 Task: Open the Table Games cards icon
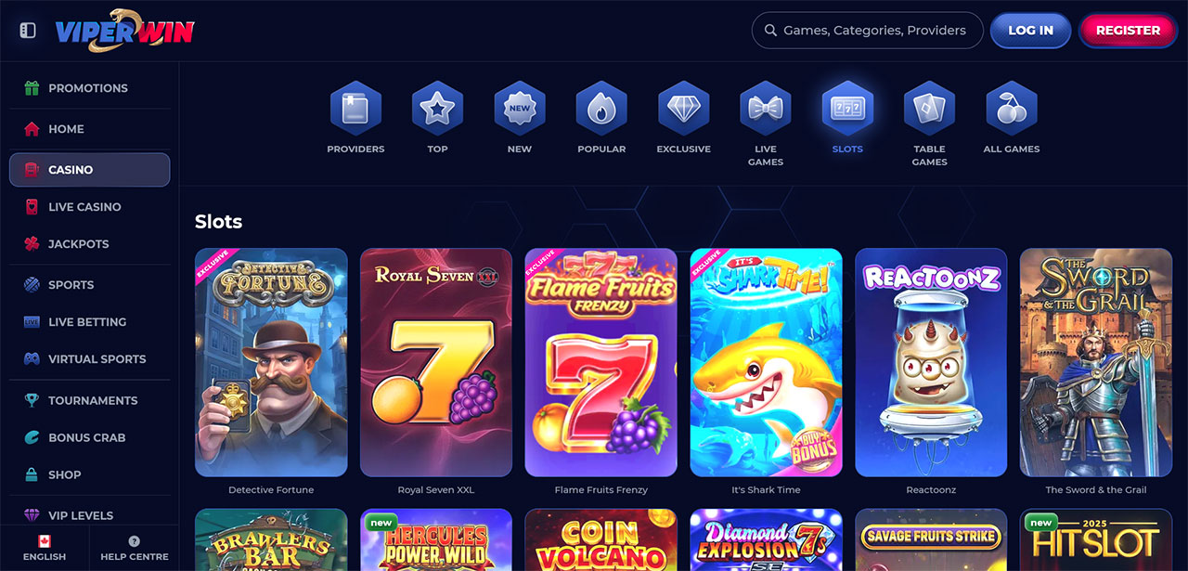[929, 109]
